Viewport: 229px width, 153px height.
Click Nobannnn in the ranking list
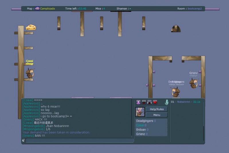184,102
